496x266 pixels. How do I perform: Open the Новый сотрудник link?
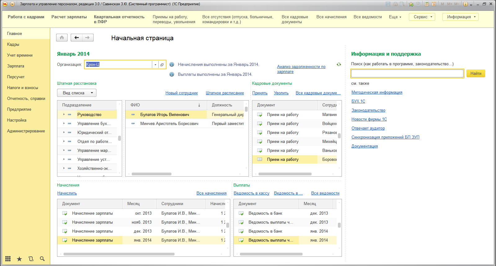tap(181, 93)
